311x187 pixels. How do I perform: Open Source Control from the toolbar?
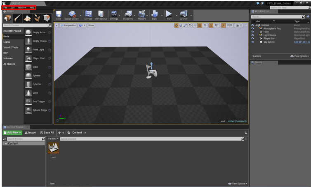tap(72, 15)
